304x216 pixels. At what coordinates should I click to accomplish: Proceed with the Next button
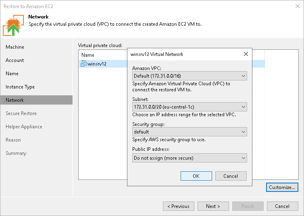(x=213, y=206)
